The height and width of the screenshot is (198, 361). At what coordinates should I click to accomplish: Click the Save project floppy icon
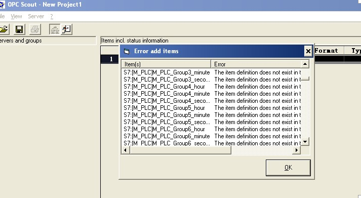[x=19, y=29]
